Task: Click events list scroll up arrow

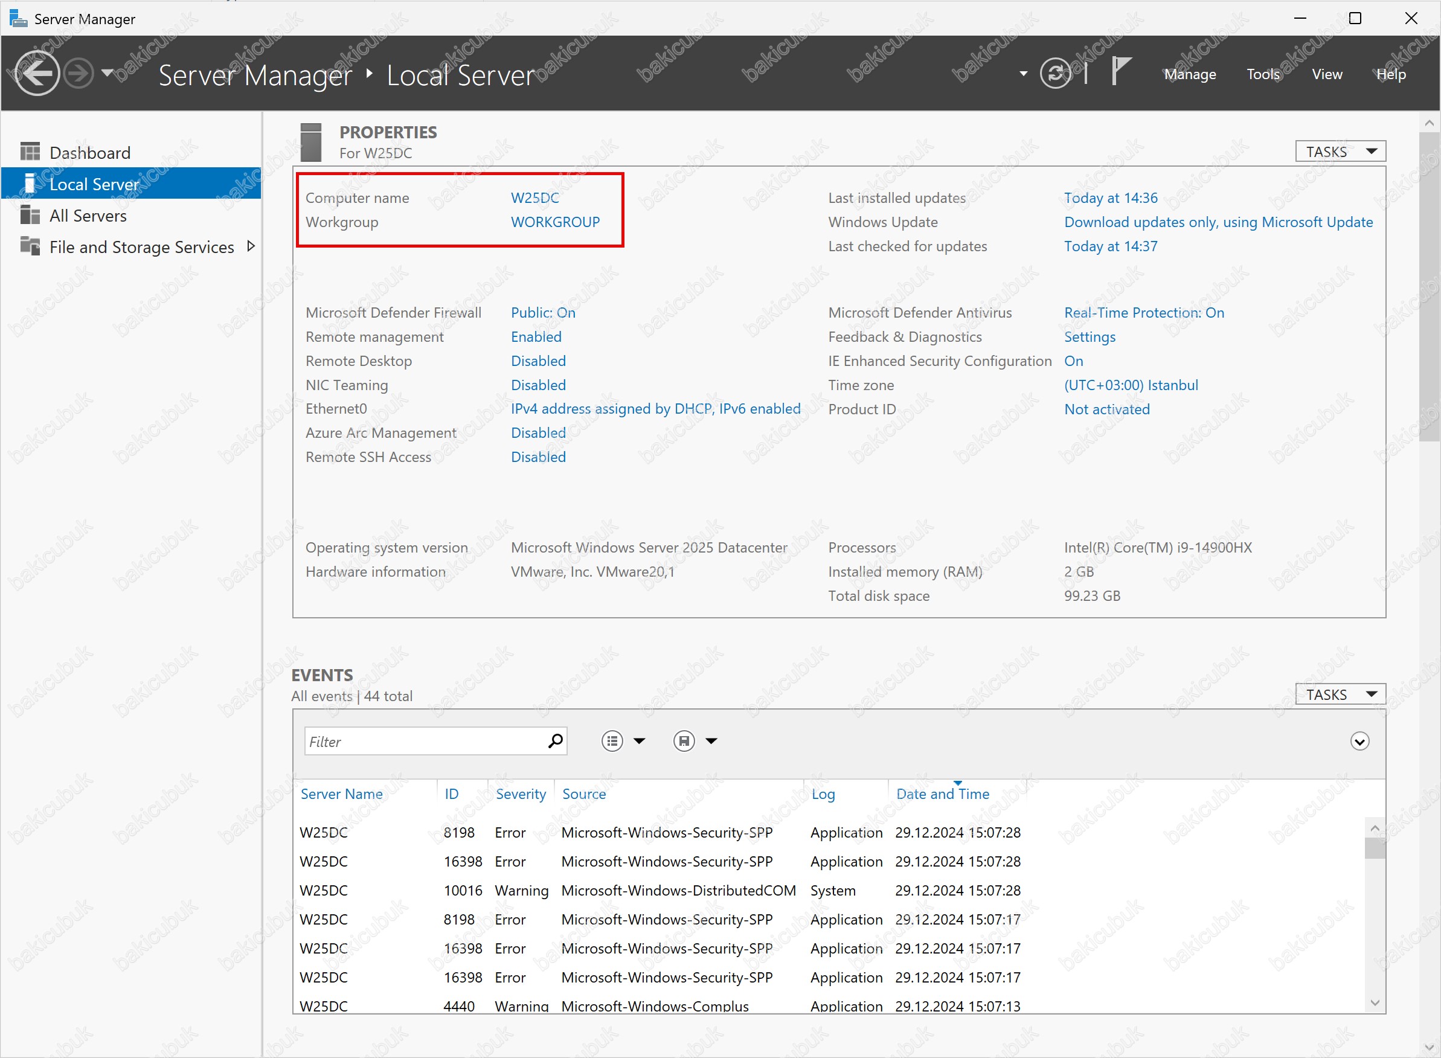Action: pos(1375,827)
